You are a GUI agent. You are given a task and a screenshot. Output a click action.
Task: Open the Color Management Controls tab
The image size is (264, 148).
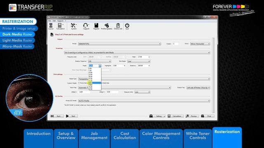point(161,138)
